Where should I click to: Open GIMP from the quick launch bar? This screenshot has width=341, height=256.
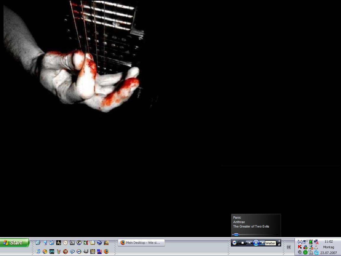point(86,252)
